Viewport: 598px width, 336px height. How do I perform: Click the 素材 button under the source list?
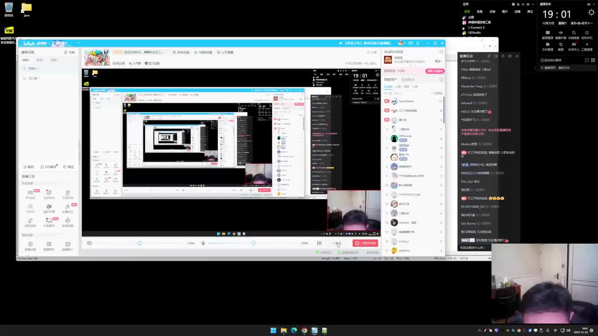point(30,167)
